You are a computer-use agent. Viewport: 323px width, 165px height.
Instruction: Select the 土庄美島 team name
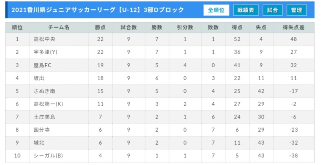44,117
